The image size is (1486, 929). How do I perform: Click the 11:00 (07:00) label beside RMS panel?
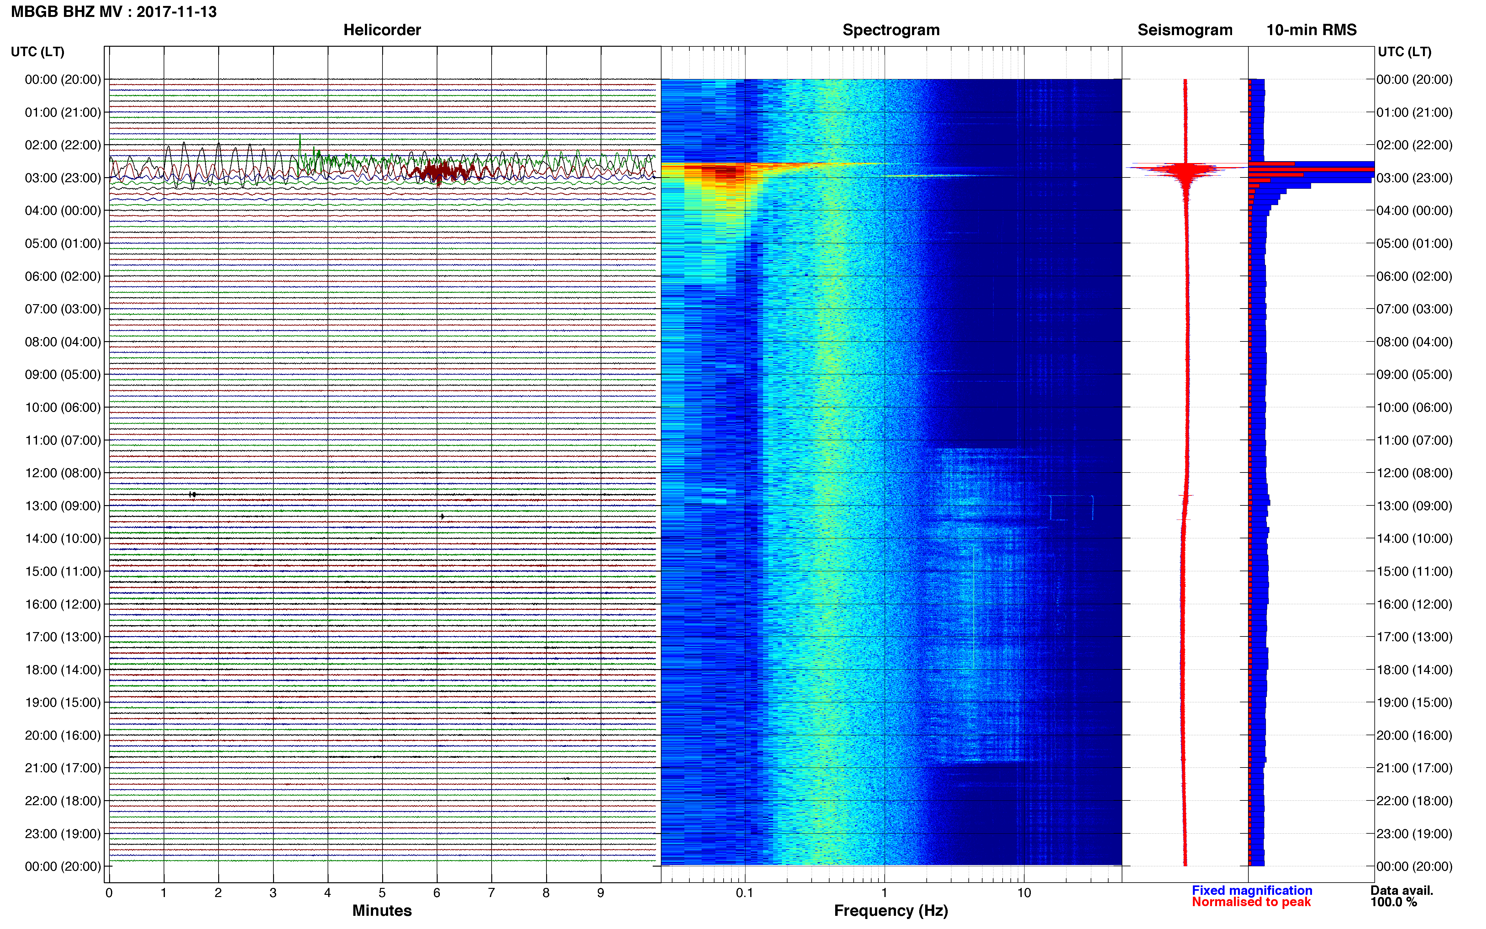coord(1414,441)
